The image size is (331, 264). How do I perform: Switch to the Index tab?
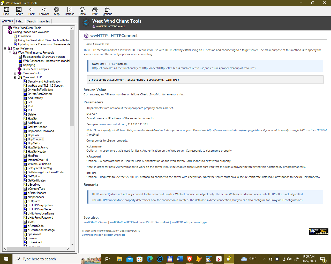point(19,21)
